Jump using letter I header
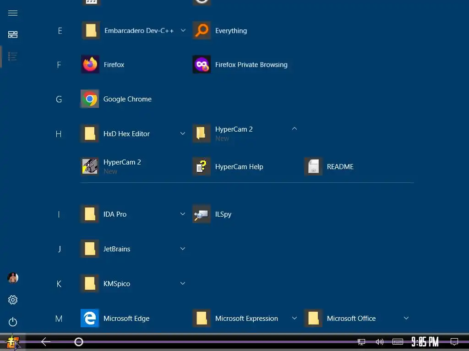 tap(59, 214)
